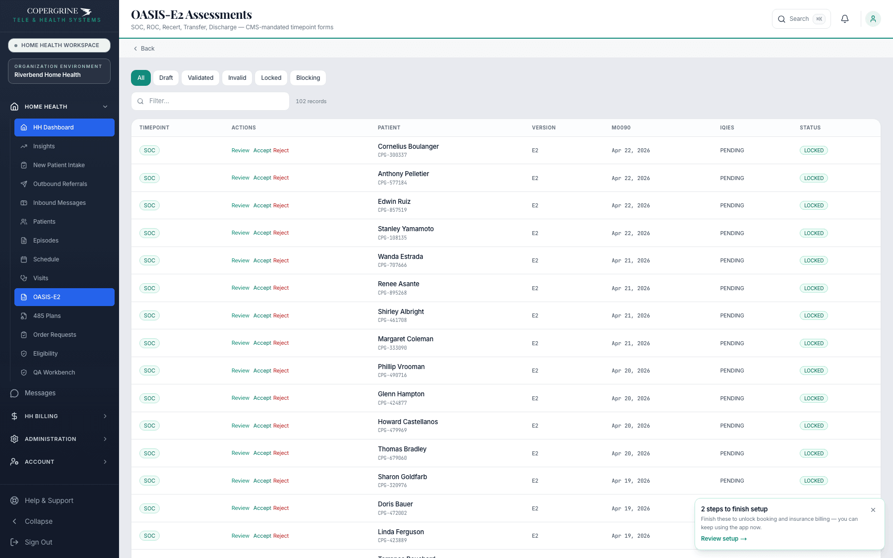Collapse the sidebar using the Collapse control

coord(32,521)
